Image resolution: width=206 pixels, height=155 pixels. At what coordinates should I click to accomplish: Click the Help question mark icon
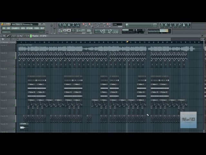188,25
